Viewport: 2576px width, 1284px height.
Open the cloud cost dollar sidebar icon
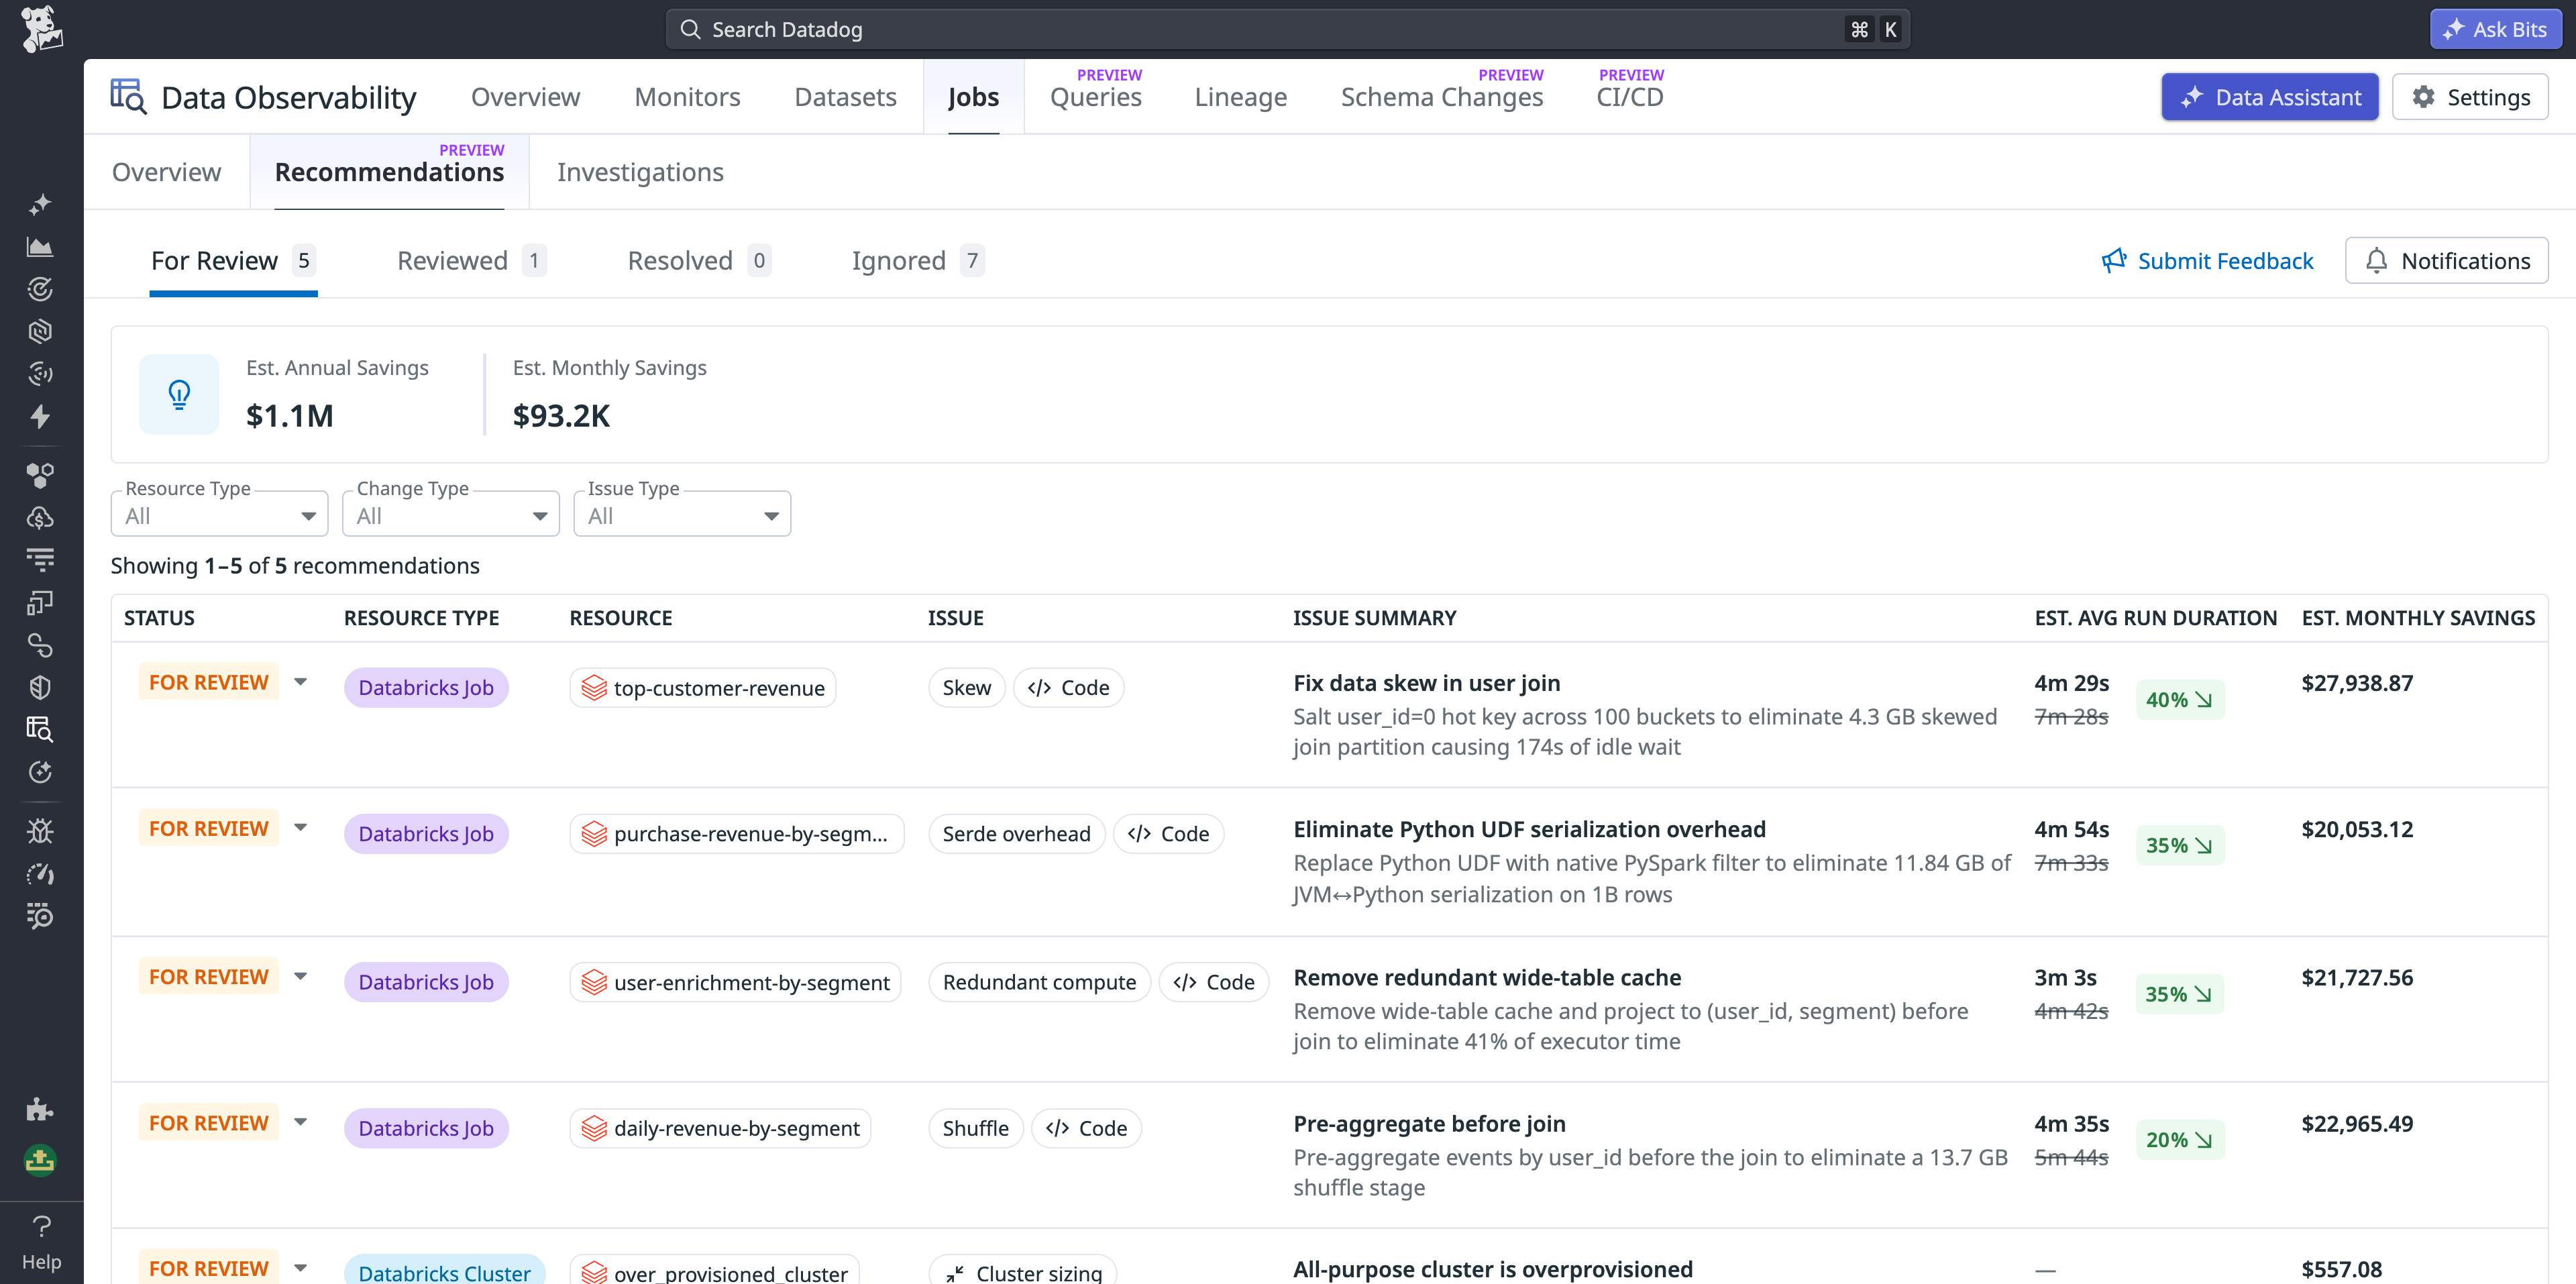40,518
